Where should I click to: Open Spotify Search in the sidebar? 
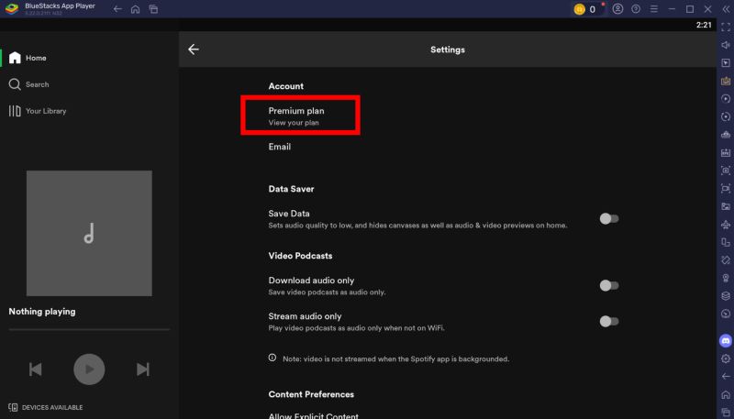tap(29, 84)
